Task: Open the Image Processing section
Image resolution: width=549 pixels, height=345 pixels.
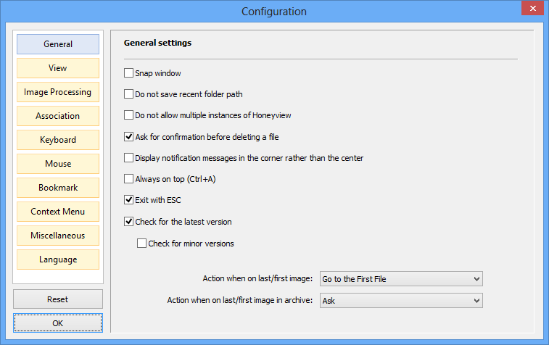Action: pyautogui.click(x=58, y=92)
